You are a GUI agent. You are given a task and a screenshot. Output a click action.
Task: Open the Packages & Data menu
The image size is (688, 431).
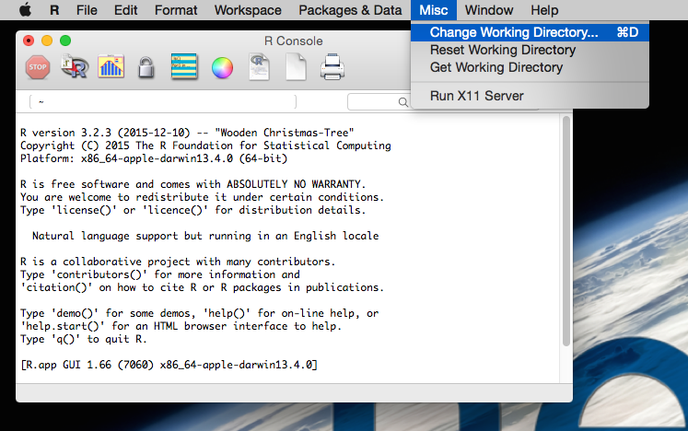tap(350, 9)
